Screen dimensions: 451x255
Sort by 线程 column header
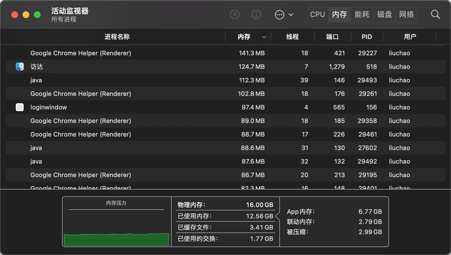pos(293,37)
